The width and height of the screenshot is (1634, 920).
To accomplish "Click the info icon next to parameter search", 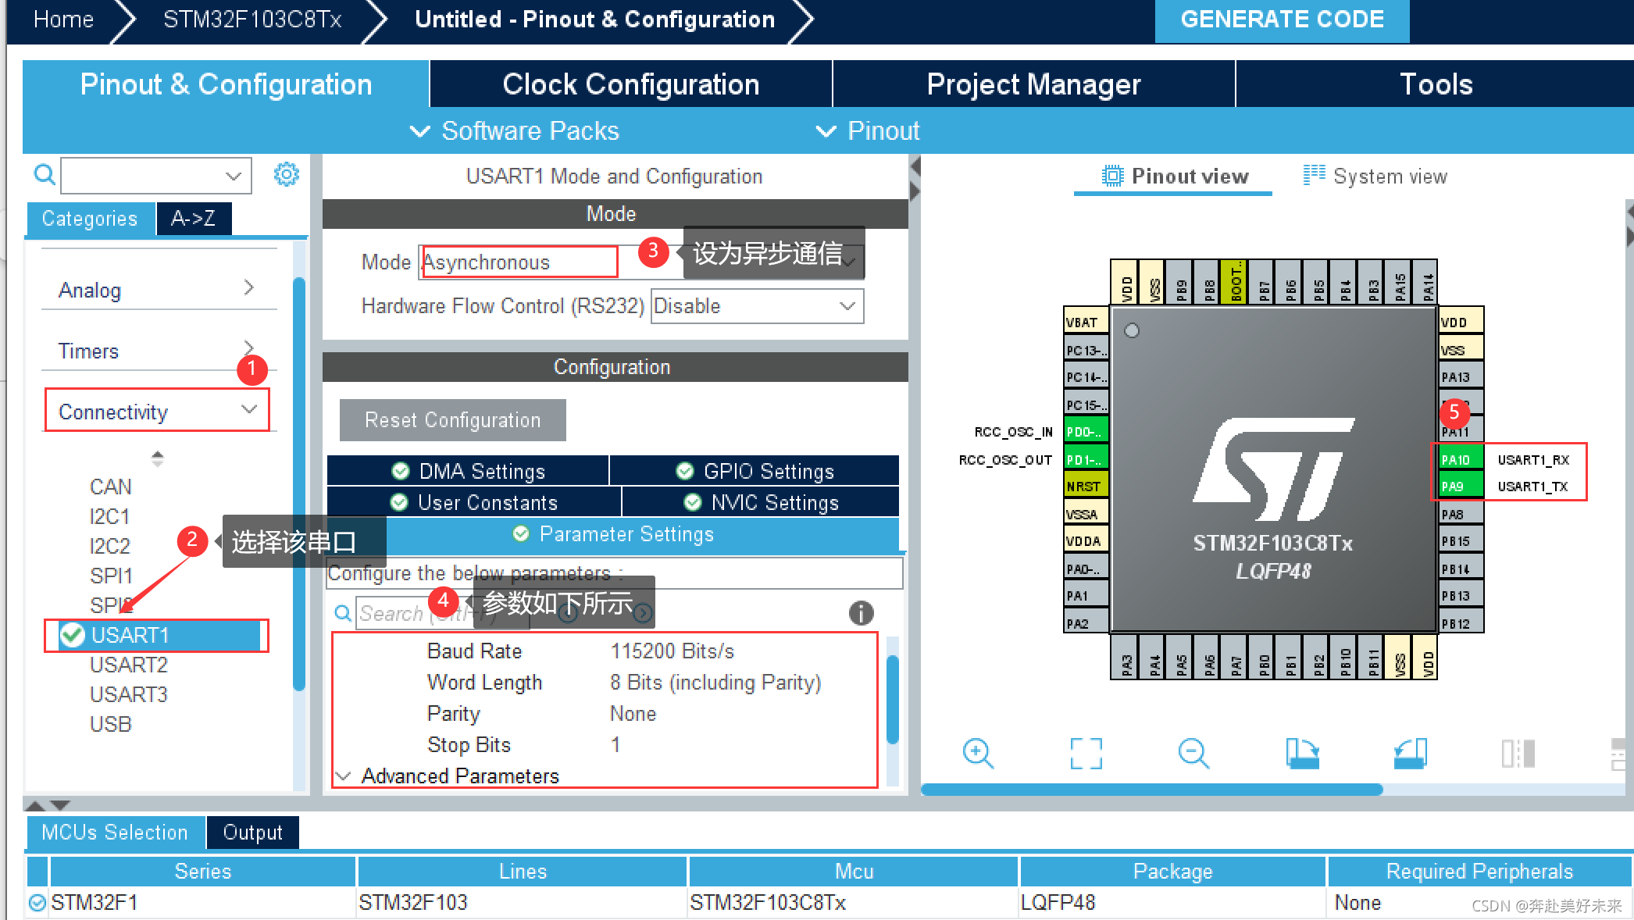I will coord(861,613).
